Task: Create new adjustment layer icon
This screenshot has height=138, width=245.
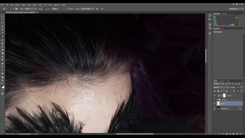Action: click(x=230, y=134)
